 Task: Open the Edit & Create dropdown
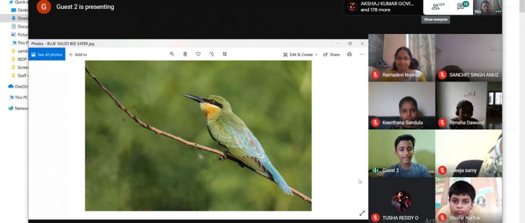click(x=300, y=55)
